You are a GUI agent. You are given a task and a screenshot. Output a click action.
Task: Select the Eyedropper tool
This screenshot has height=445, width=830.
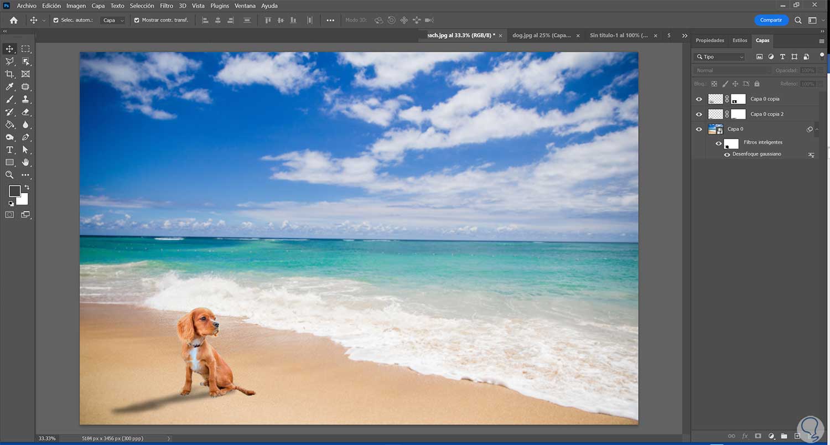pos(9,87)
